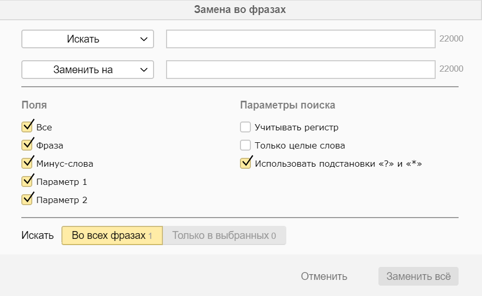Click the chevron arrow in the "Заменить на" combo box
The width and height of the screenshot is (482, 296).
pyautogui.click(x=144, y=70)
